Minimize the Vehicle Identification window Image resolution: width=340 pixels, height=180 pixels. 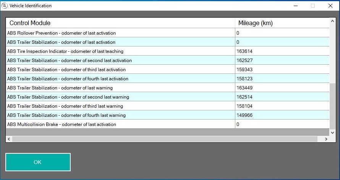click(296, 6)
